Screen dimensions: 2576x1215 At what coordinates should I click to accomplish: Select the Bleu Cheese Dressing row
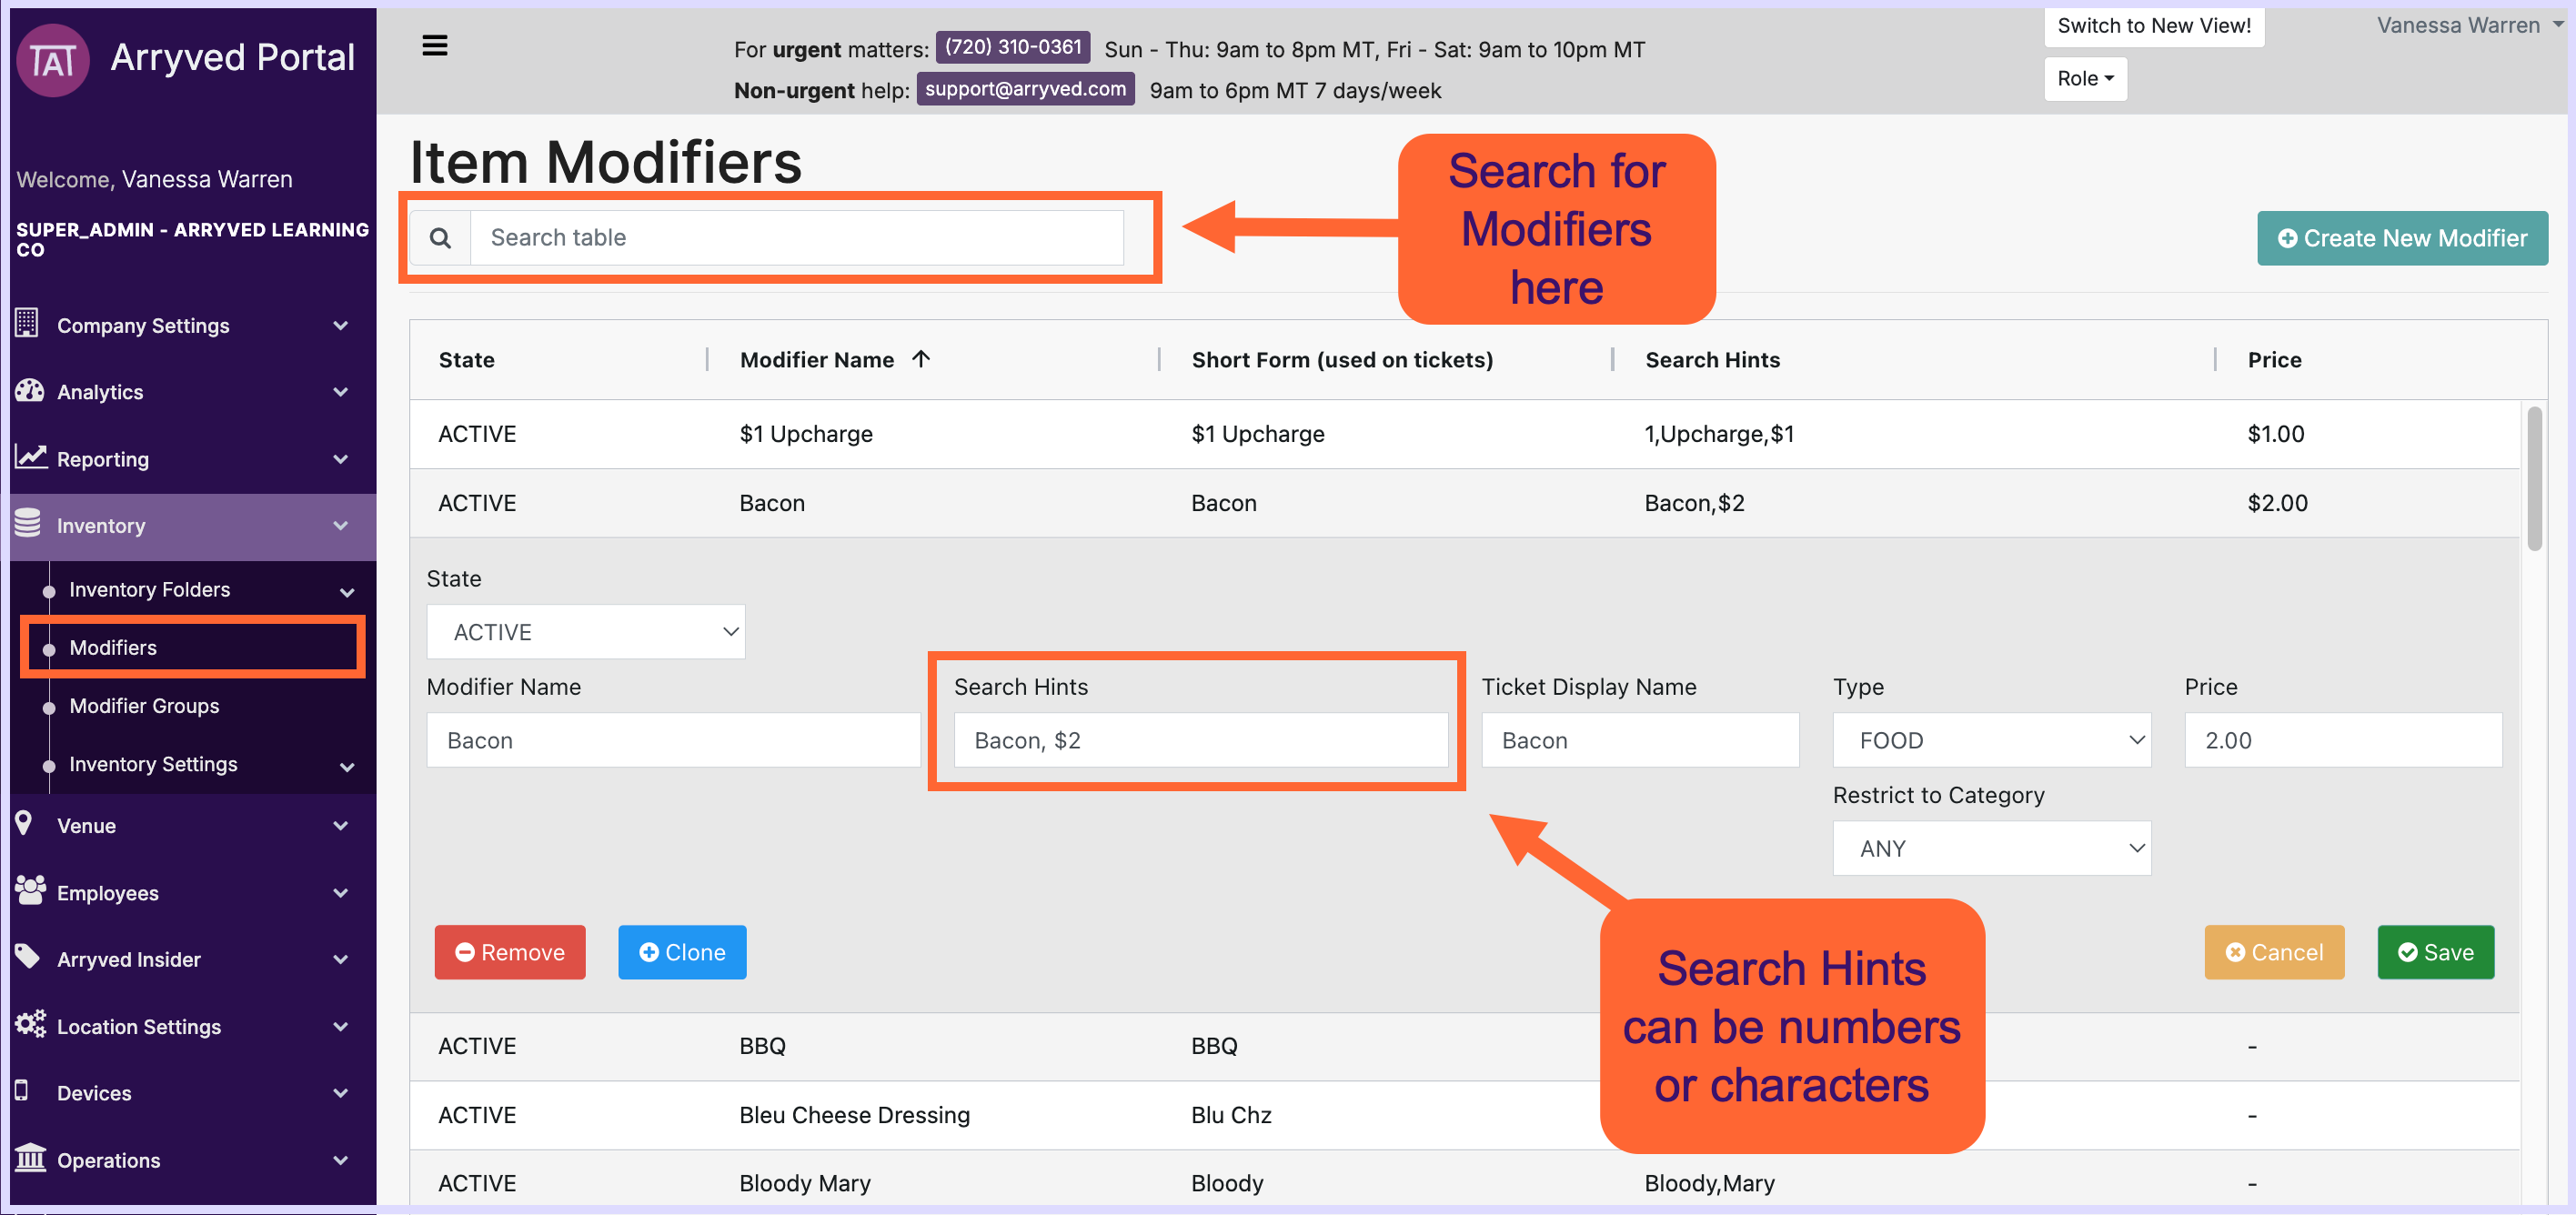(1464, 1115)
